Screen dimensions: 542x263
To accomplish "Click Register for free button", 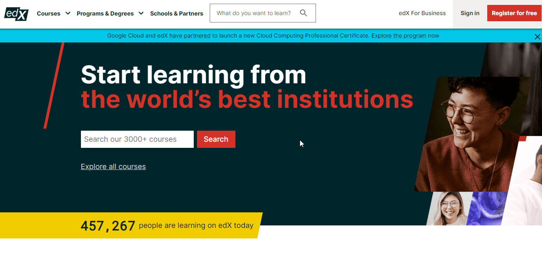I will (x=514, y=13).
